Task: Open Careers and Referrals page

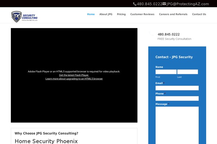Action: pyautogui.click(x=173, y=14)
